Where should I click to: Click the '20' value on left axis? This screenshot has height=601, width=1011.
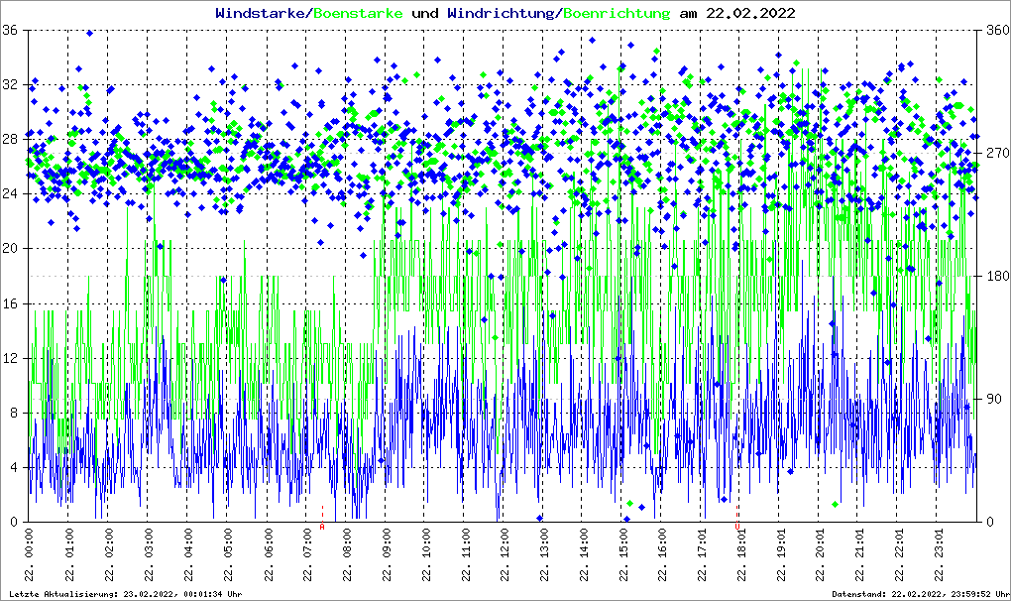coord(11,248)
